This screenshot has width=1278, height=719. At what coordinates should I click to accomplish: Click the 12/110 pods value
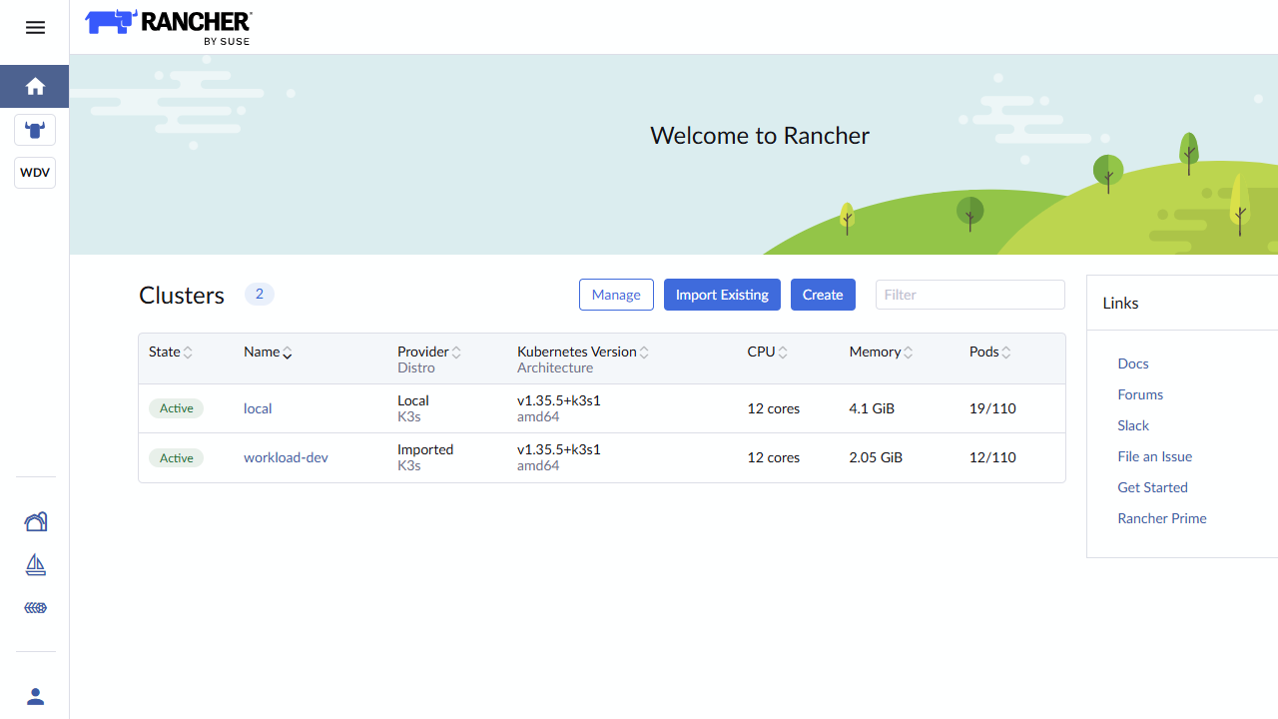(x=992, y=457)
